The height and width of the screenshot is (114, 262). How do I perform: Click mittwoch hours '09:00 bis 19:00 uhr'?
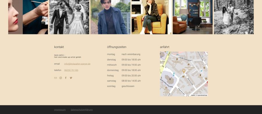point(131,65)
